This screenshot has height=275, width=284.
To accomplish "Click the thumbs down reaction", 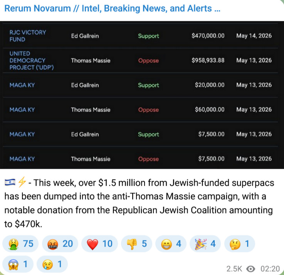I will [136, 244].
